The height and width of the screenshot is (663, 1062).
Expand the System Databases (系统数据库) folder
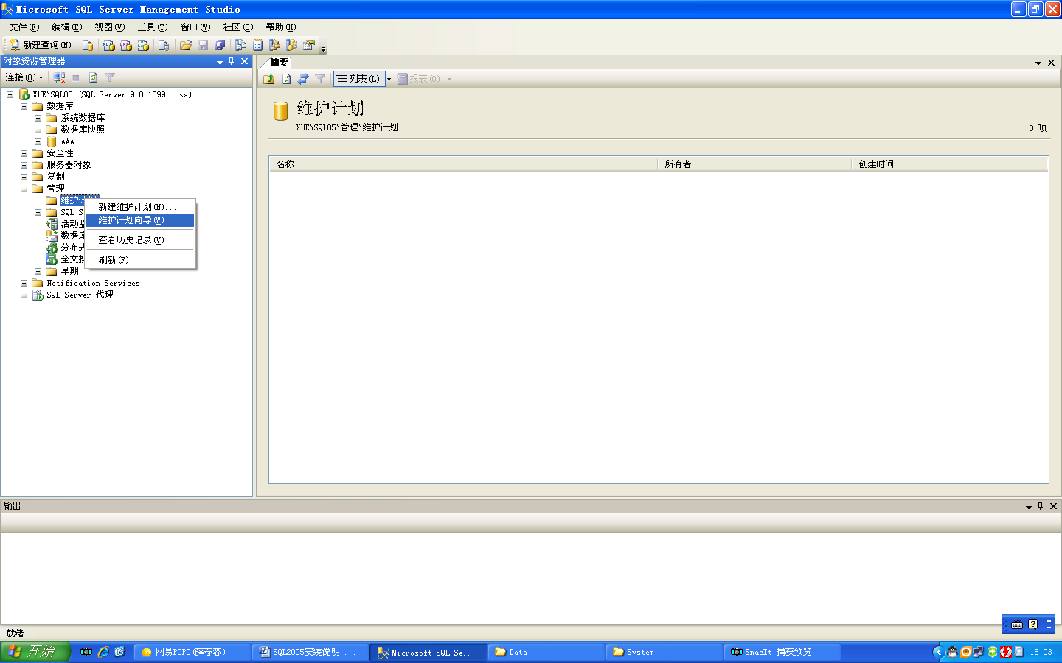coord(38,118)
